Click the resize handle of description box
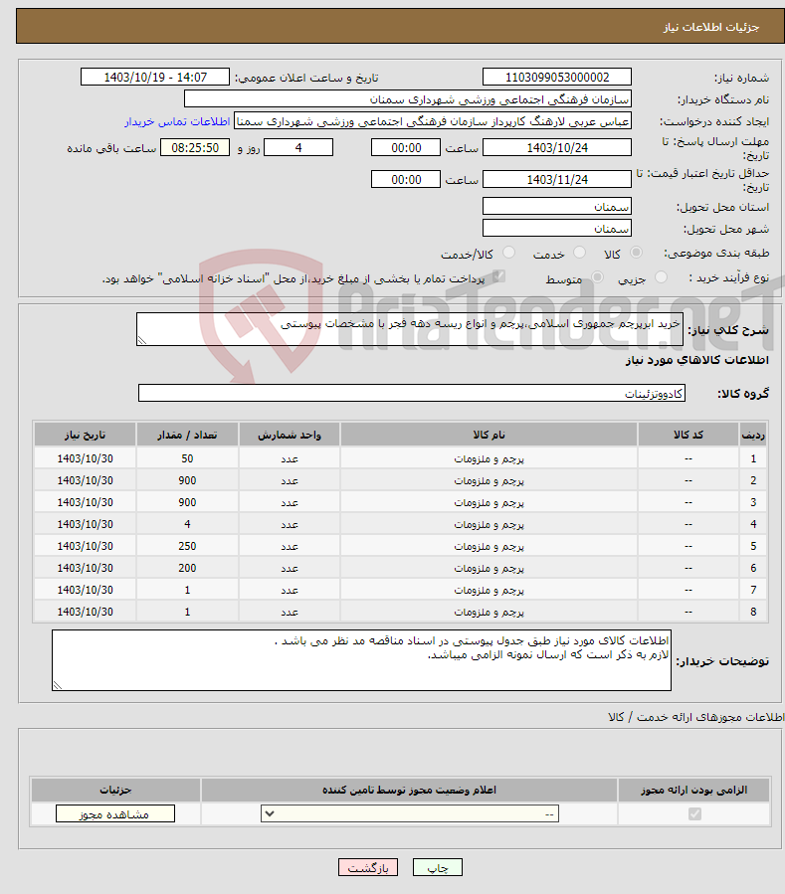Viewport: 785px width, 894px height. [142, 340]
